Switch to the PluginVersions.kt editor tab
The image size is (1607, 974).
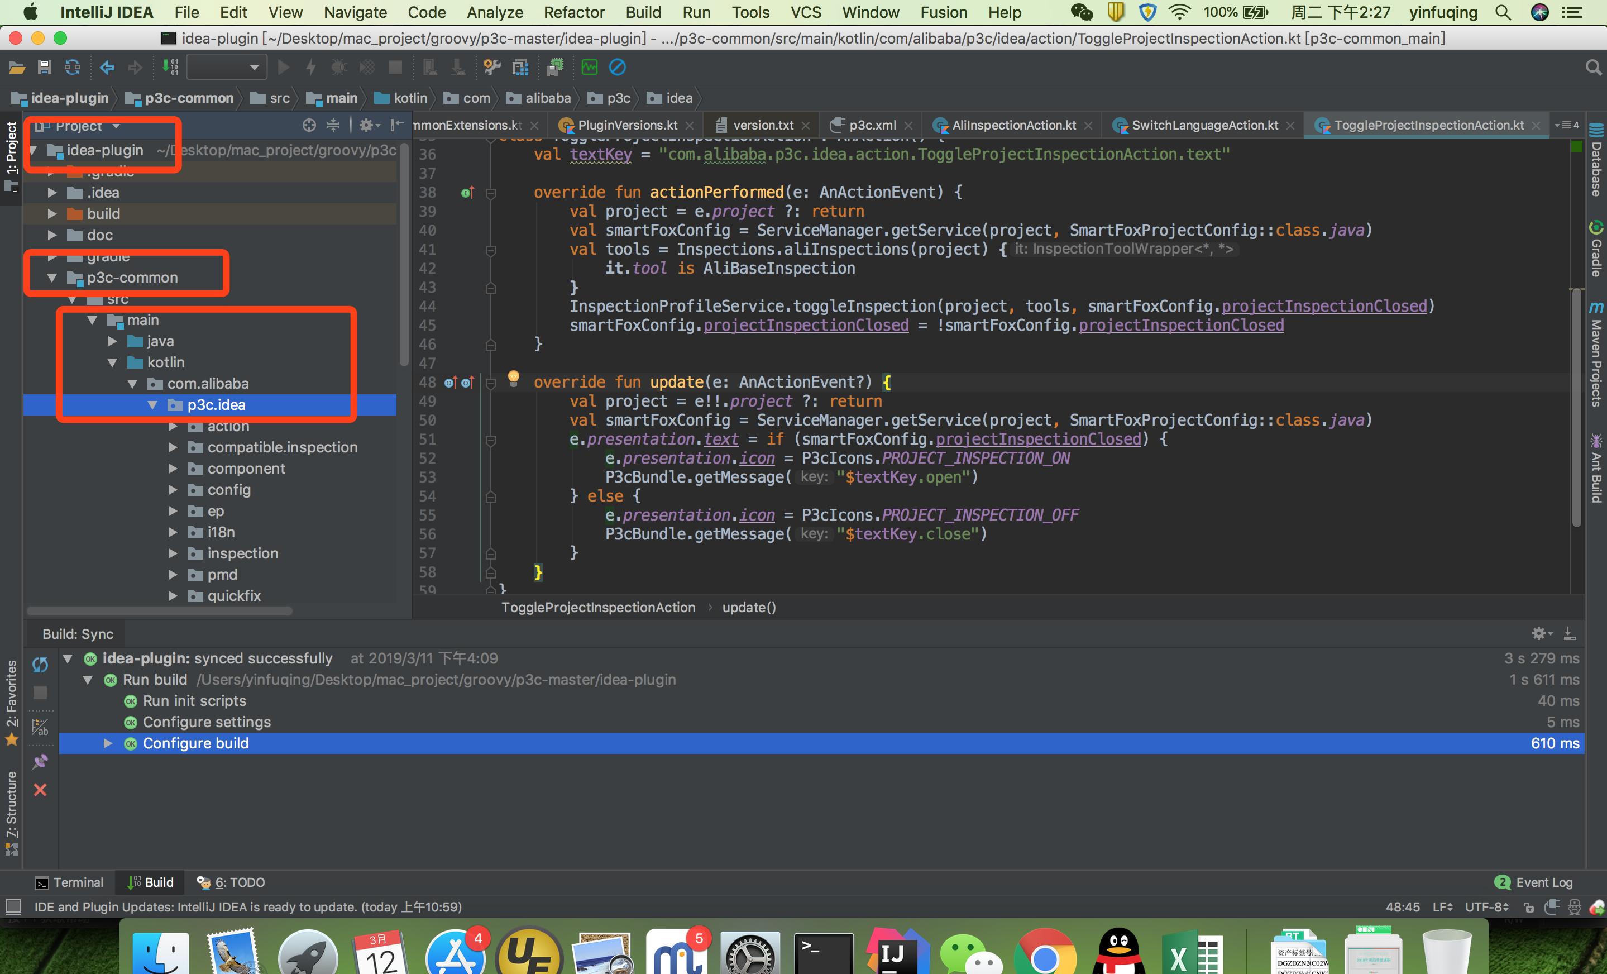tap(626, 125)
